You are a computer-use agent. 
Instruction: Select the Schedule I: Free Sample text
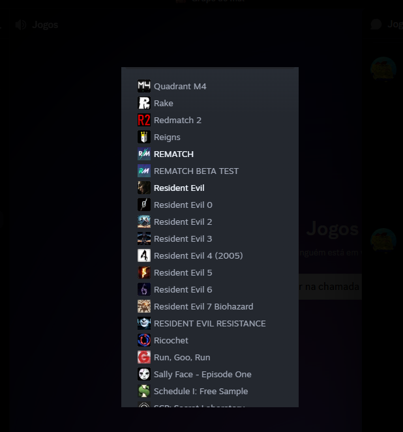click(201, 391)
